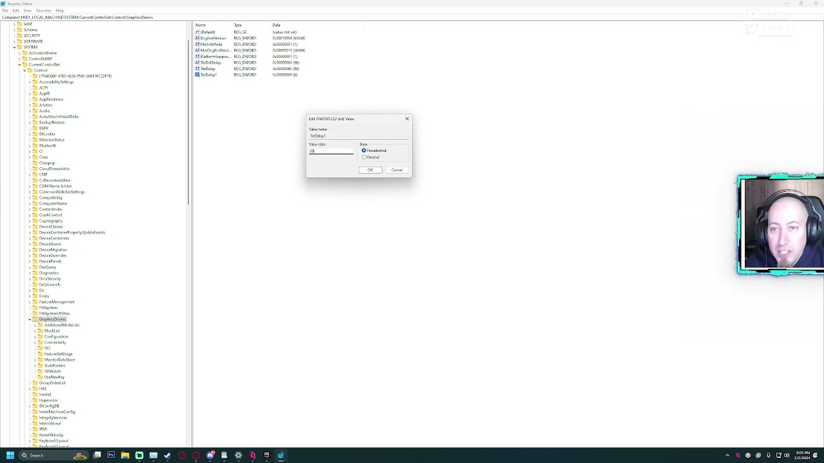Select the Decimal base radio button
The width and height of the screenshot is (824, 463).
(364, 157)
